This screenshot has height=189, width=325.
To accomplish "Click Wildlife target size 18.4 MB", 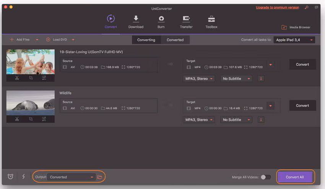I will 234,108.
